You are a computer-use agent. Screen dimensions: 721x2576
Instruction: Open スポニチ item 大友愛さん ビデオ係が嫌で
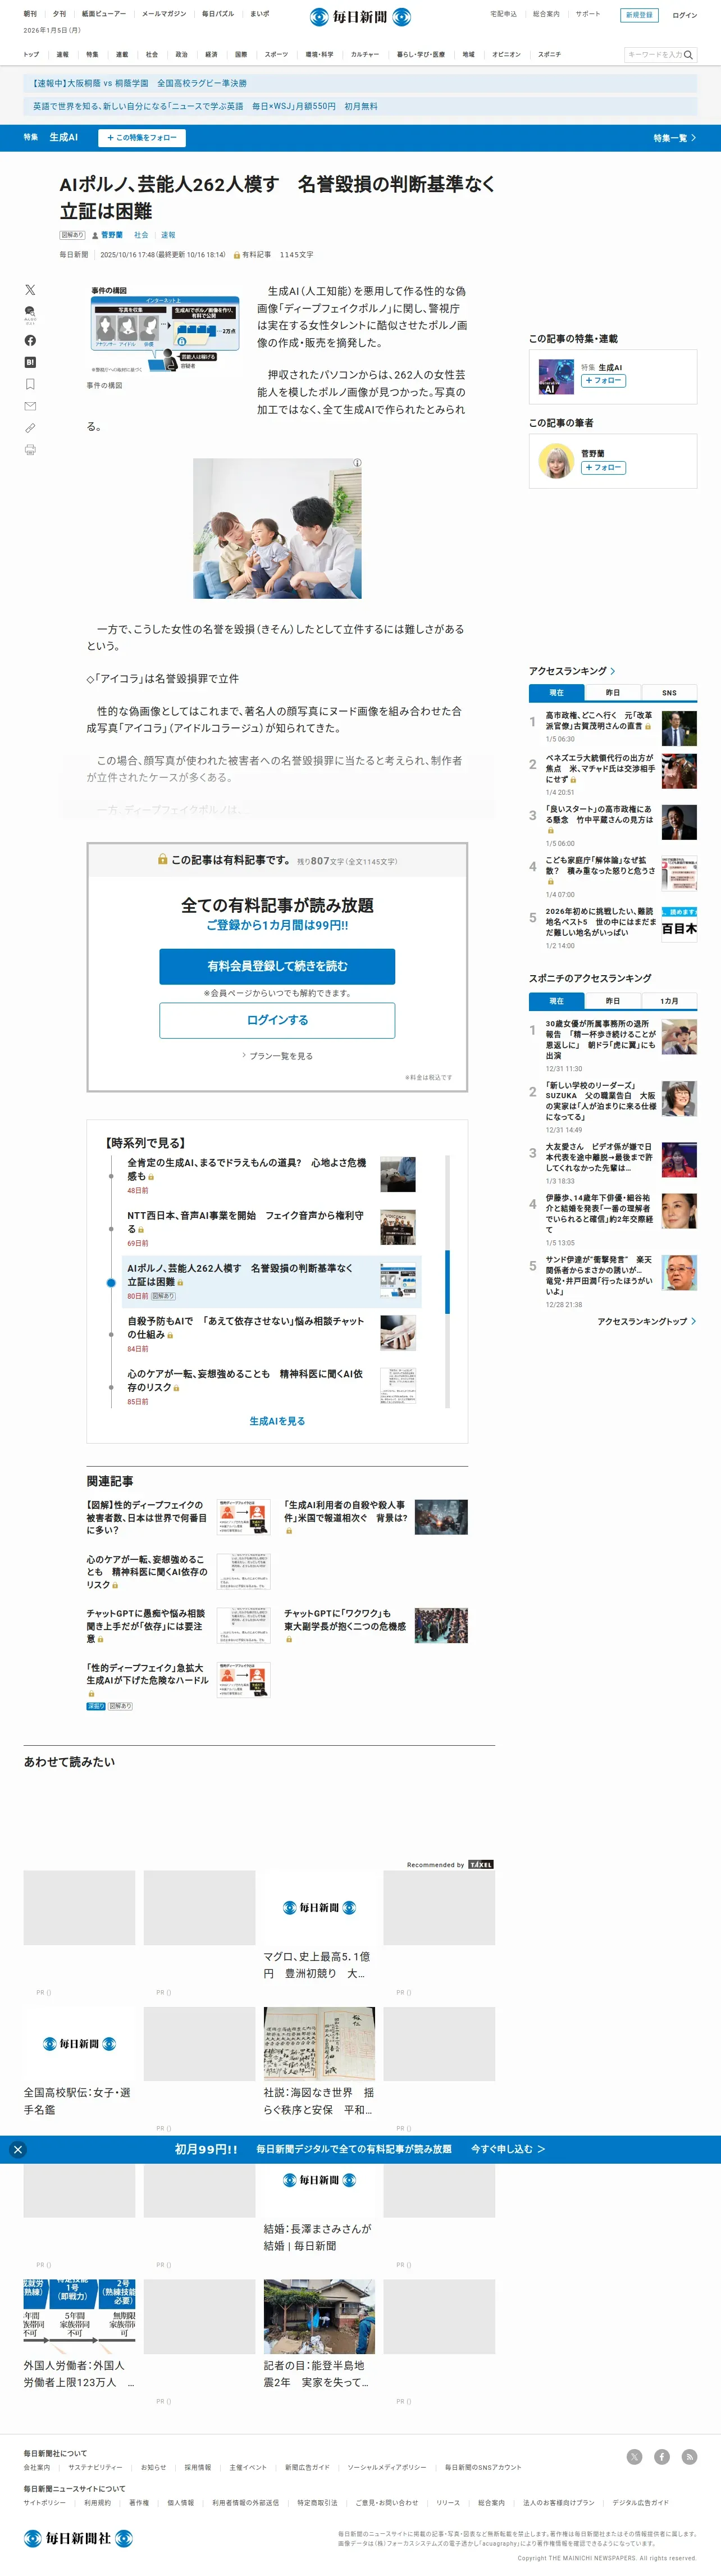pyautogui.click(x=600, y=1157)
